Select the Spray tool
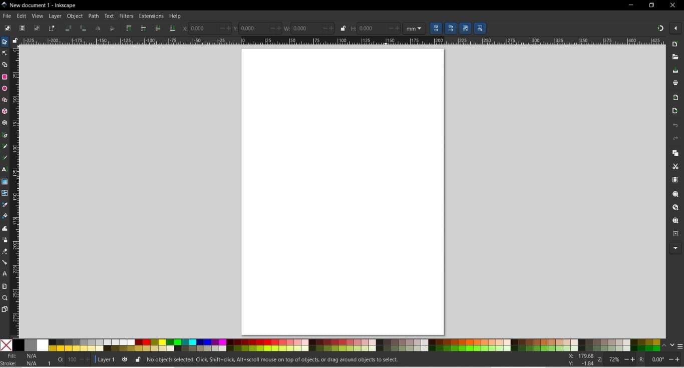 5,240
